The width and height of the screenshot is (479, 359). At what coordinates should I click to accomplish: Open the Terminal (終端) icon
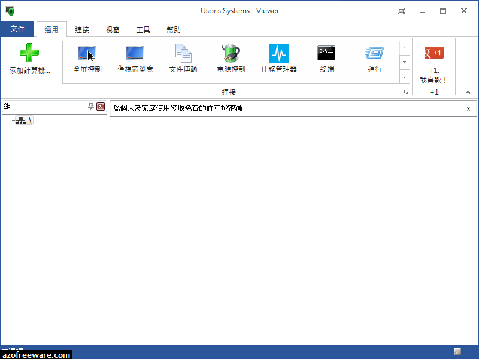(x=326, y=53)
